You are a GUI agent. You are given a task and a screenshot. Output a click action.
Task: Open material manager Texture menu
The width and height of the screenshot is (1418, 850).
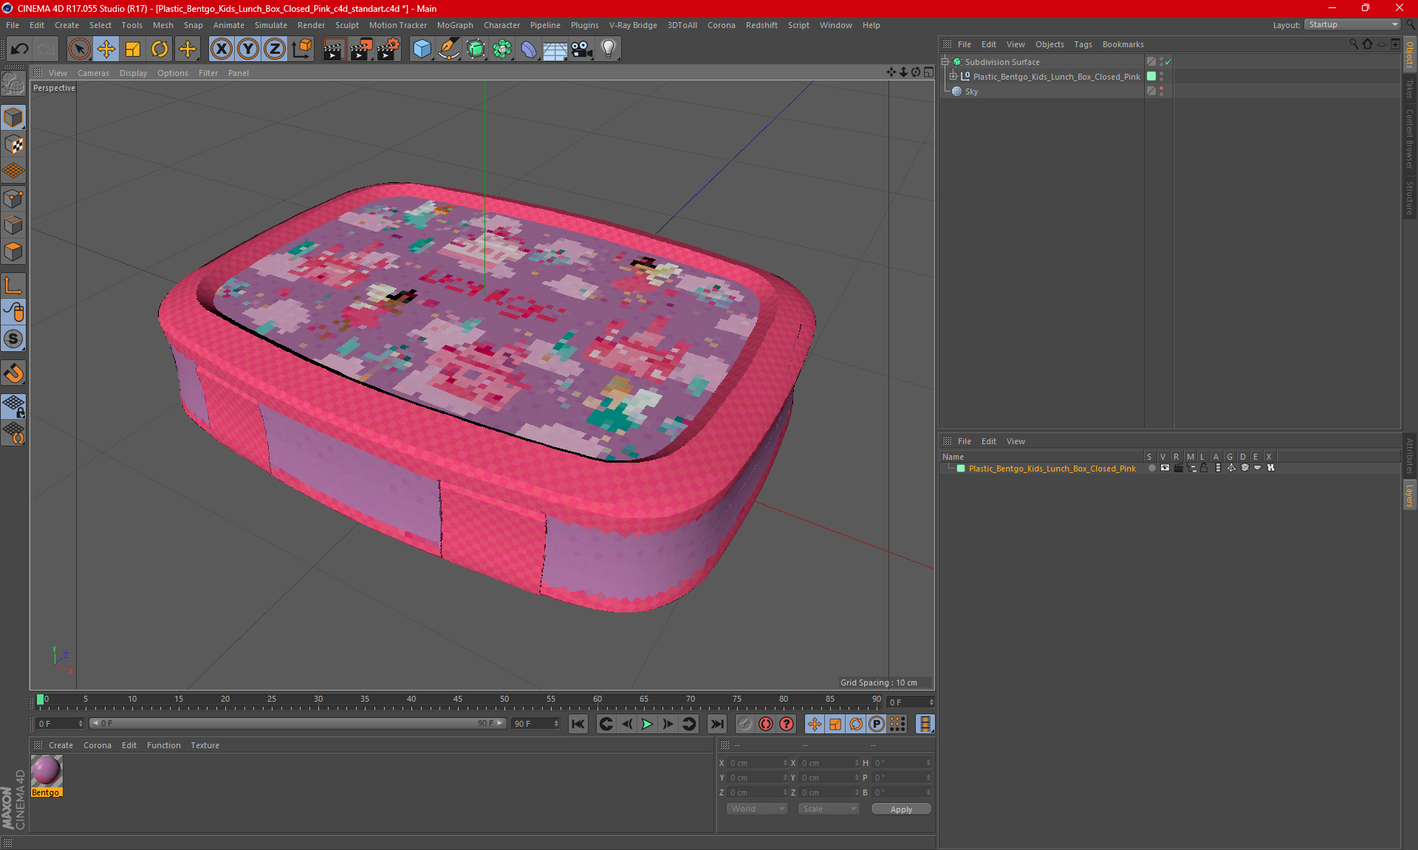pos(205,745)
